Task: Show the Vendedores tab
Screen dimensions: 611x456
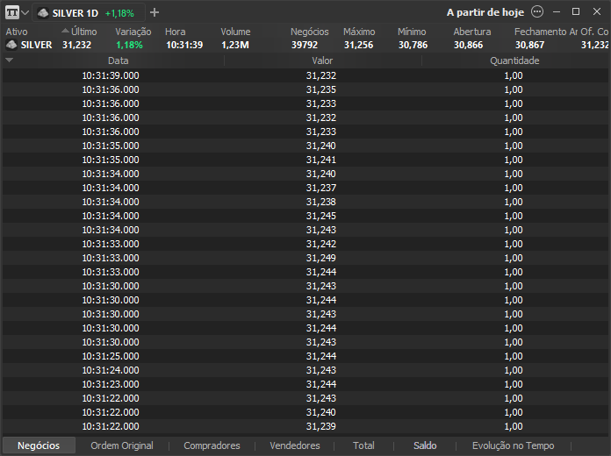Action: [x=295, y=445]
